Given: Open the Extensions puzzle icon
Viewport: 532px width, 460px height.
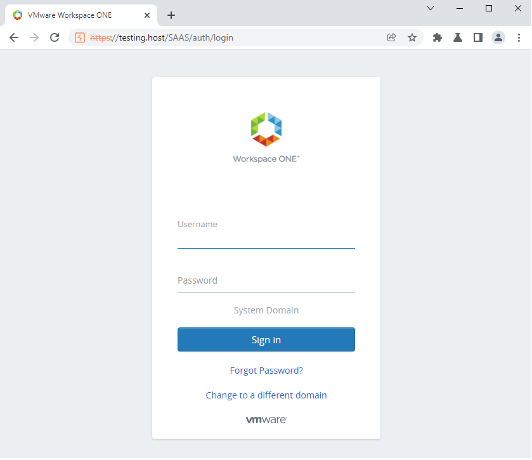Looking at the screenshot, I should tap(438, 37).
